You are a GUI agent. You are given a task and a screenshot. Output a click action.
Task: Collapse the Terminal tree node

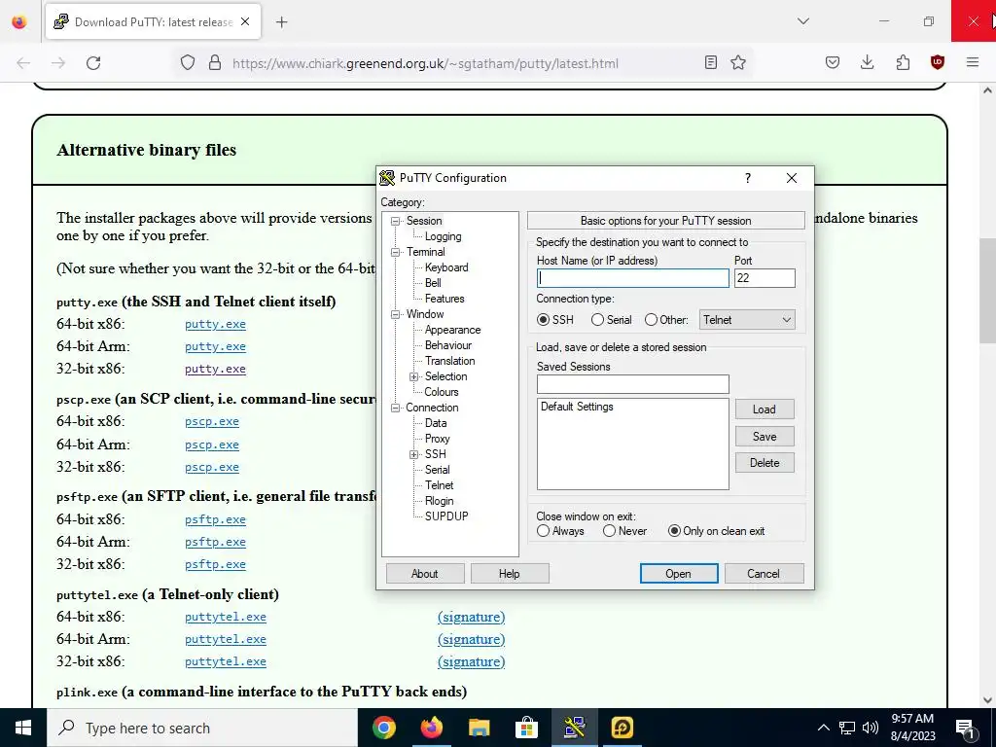(395, 252)
